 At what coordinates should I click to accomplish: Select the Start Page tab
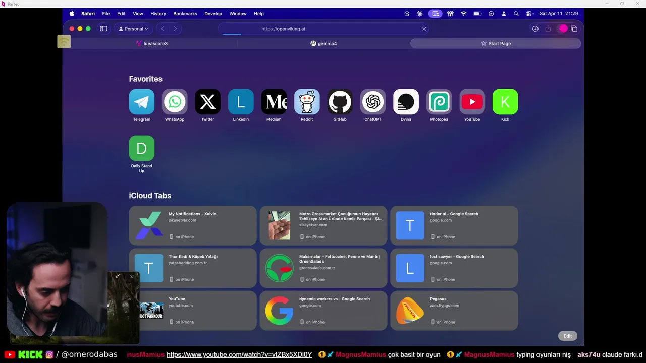[x=496, y=43]
